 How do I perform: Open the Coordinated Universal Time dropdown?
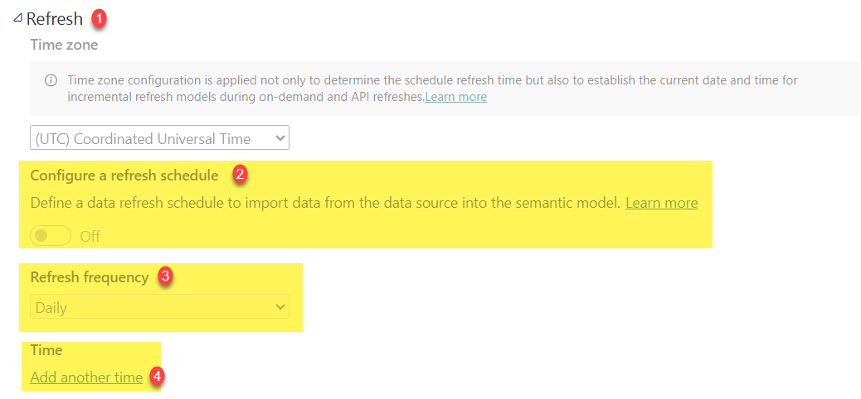tap(159, 139)
